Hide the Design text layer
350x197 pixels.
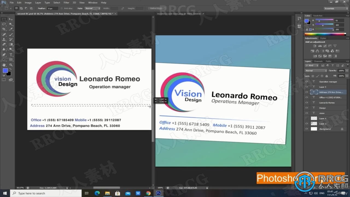point(307,108)
